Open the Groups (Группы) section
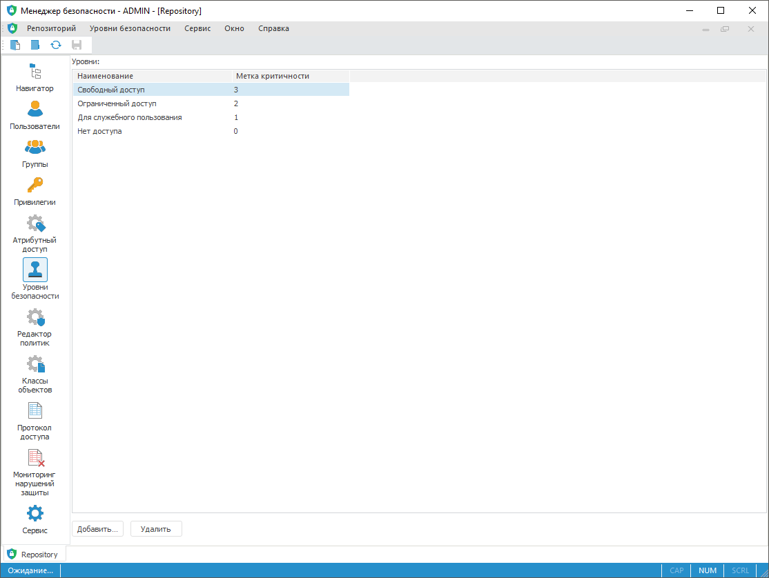The image size is (769, 578). coord(35,154)
